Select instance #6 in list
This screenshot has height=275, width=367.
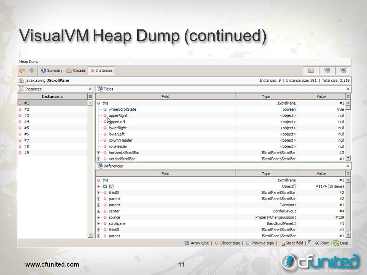52,134
